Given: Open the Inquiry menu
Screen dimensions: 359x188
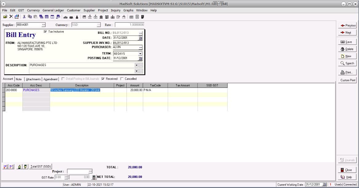Looking at the screenshot, I should click(x=116, y=10).
